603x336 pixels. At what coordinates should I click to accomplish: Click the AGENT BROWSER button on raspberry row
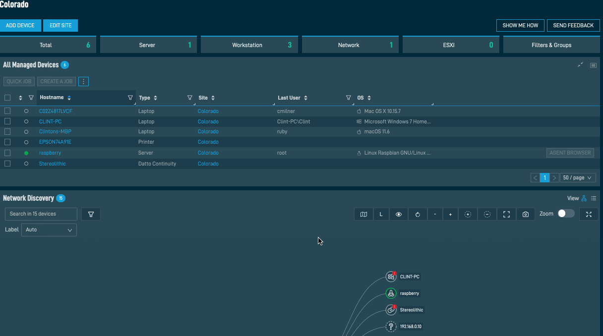click(x=570, y=153)
